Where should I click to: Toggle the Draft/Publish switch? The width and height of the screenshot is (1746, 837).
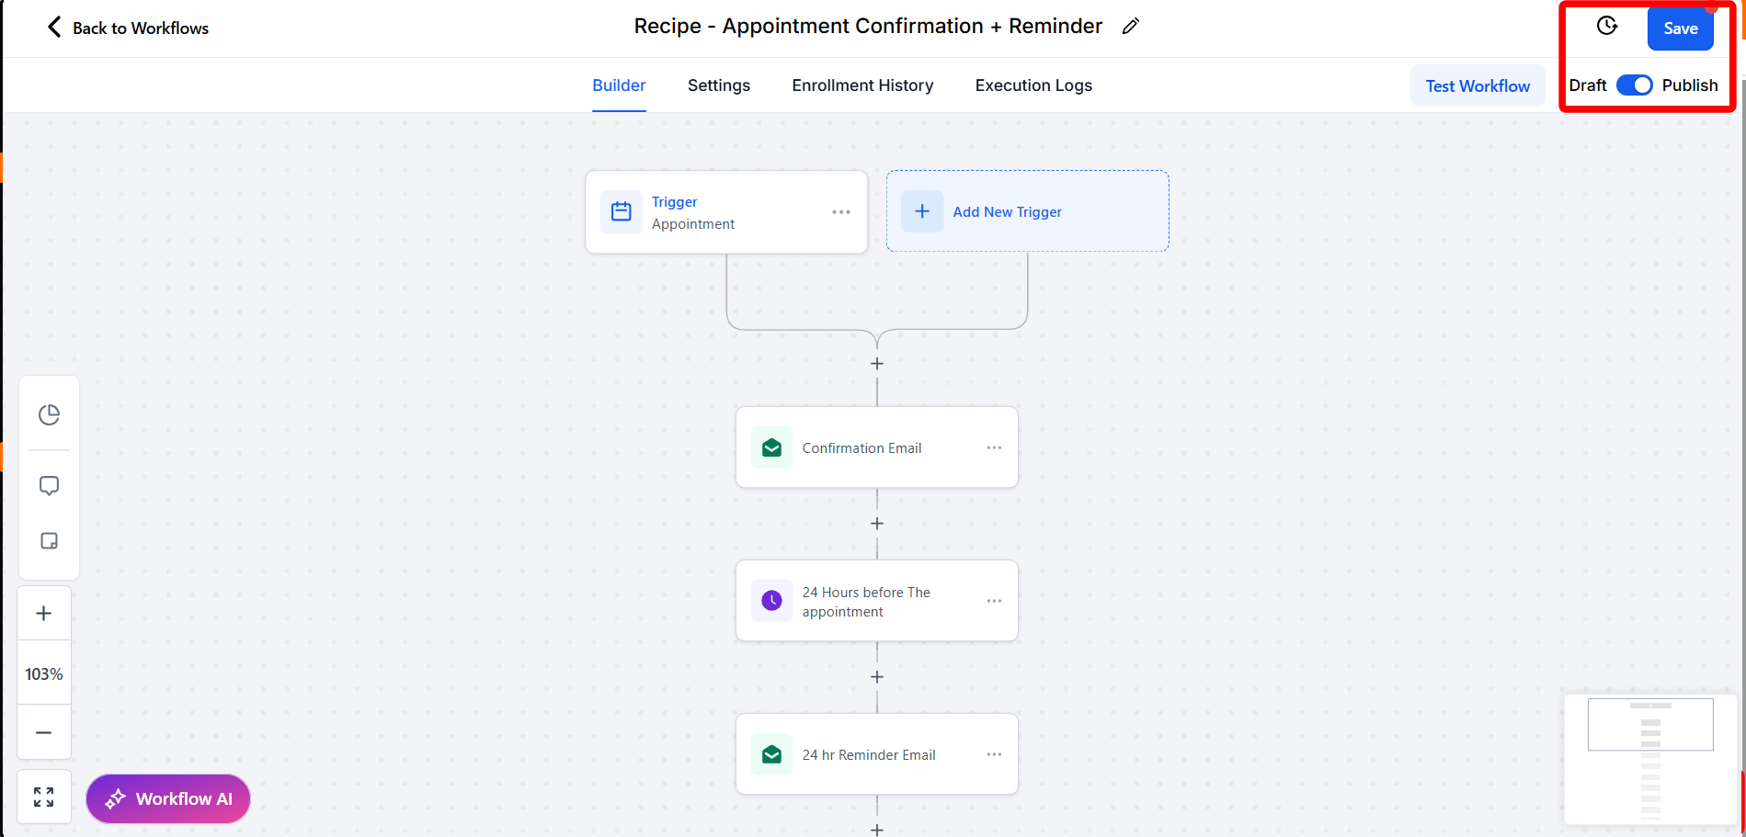coord(1634,85)
